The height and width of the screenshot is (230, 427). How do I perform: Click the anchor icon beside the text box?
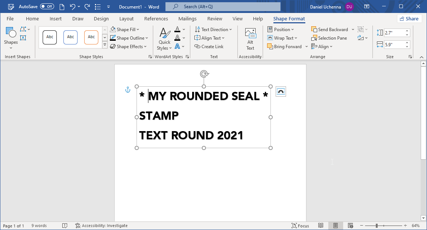click(128, 90)
